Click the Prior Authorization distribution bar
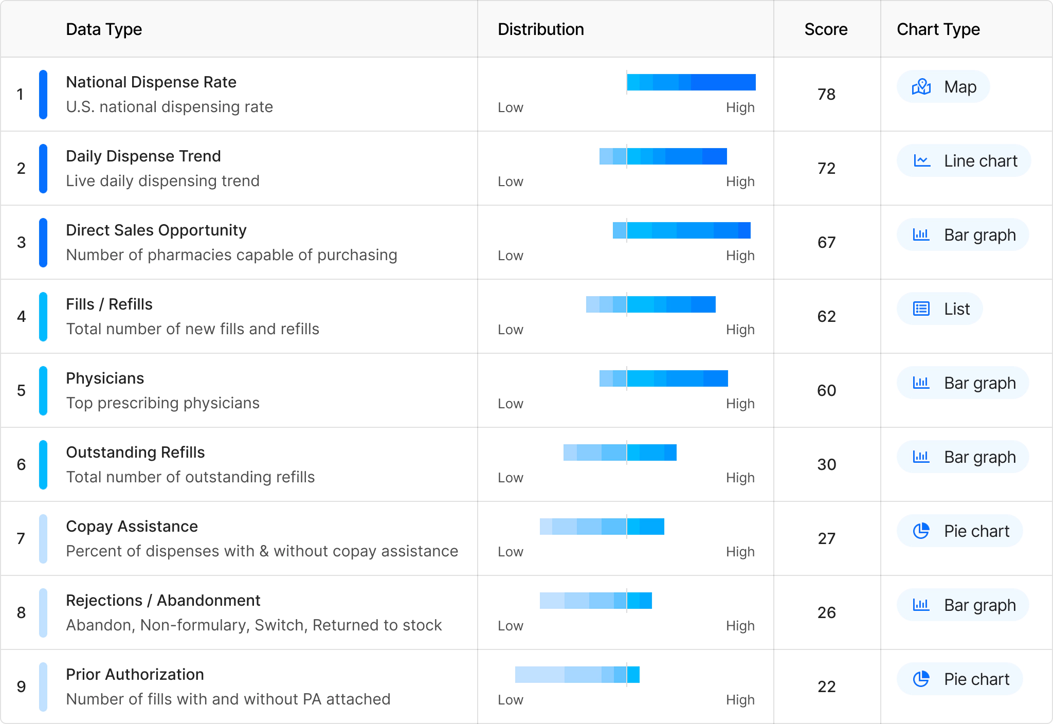 [577, 675]
